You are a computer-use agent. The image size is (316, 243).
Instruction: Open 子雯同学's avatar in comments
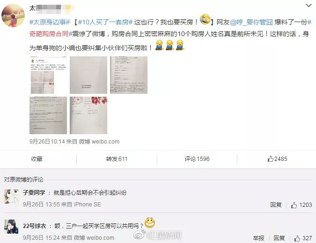coord(11,197)
